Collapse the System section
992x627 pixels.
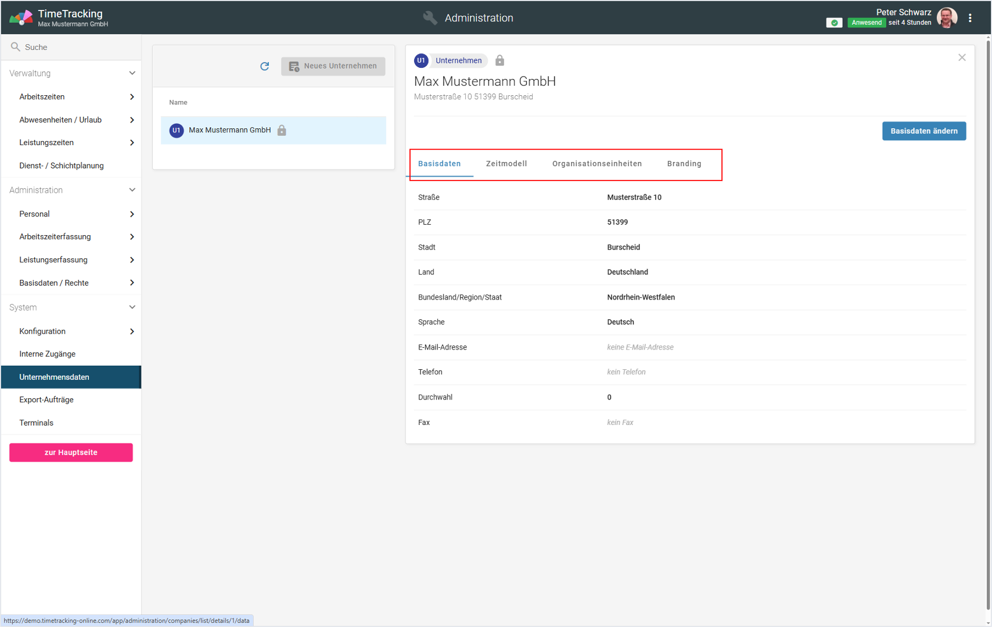tap(132, 307)
